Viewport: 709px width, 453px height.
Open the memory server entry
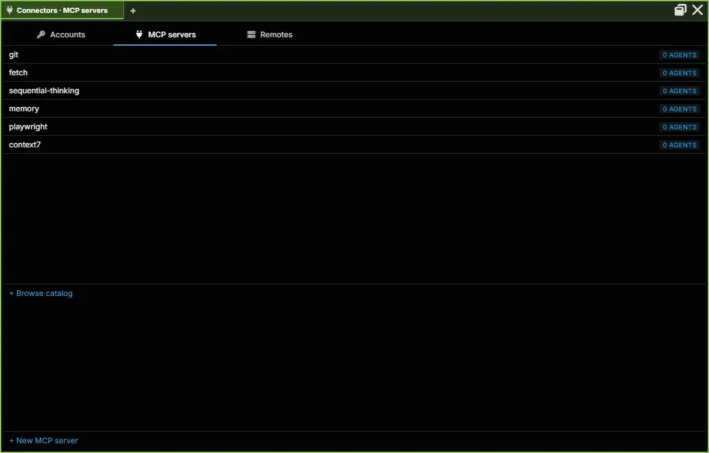(354, 109)
